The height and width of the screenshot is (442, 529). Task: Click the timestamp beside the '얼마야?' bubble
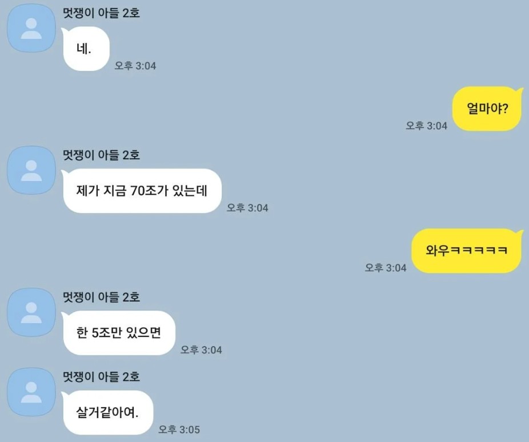pyautogui.click(x=426, y=126)
